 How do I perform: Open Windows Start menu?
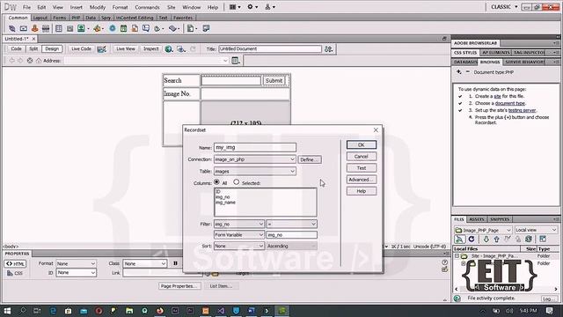(7, 311)
